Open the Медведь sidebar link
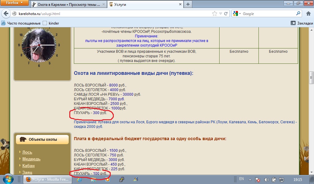314x184 pixels. 31,159
